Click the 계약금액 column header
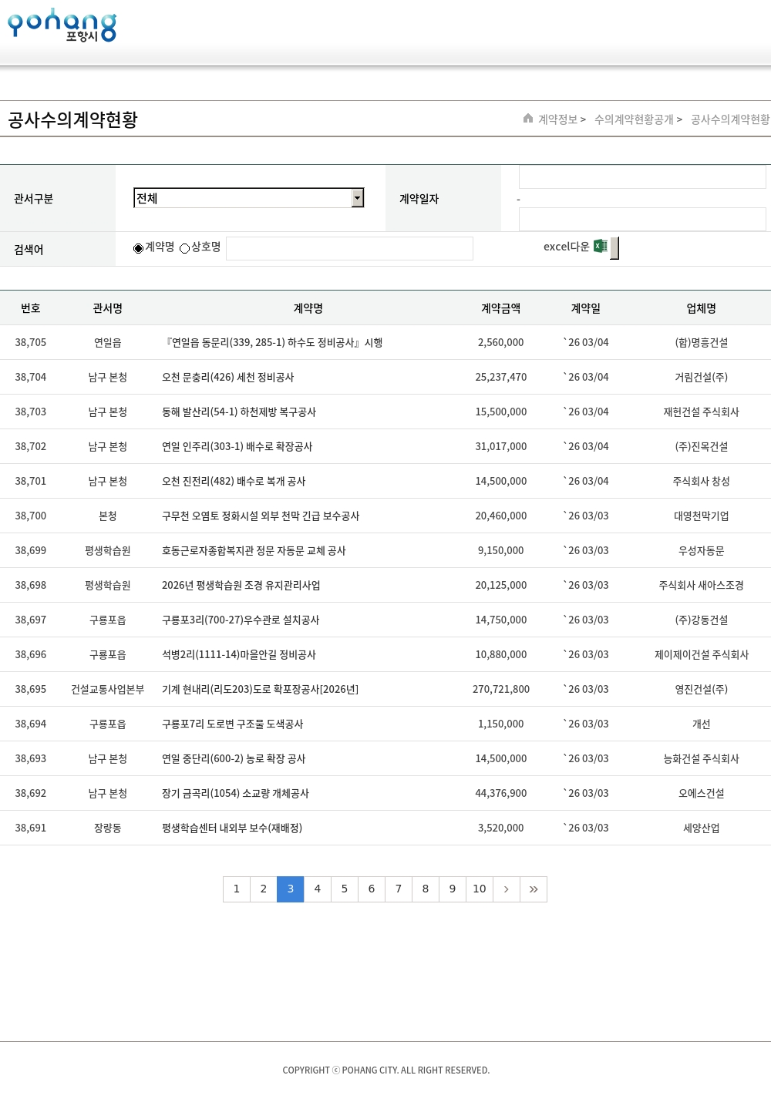The height and width of the screenshot is (1119, 771). [x=500, y=308]
